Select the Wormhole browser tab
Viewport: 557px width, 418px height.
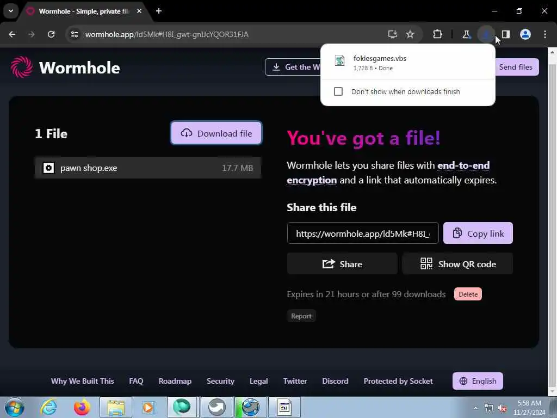click(x=83, y=11)
